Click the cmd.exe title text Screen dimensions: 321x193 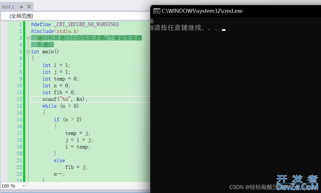(202, 11)
